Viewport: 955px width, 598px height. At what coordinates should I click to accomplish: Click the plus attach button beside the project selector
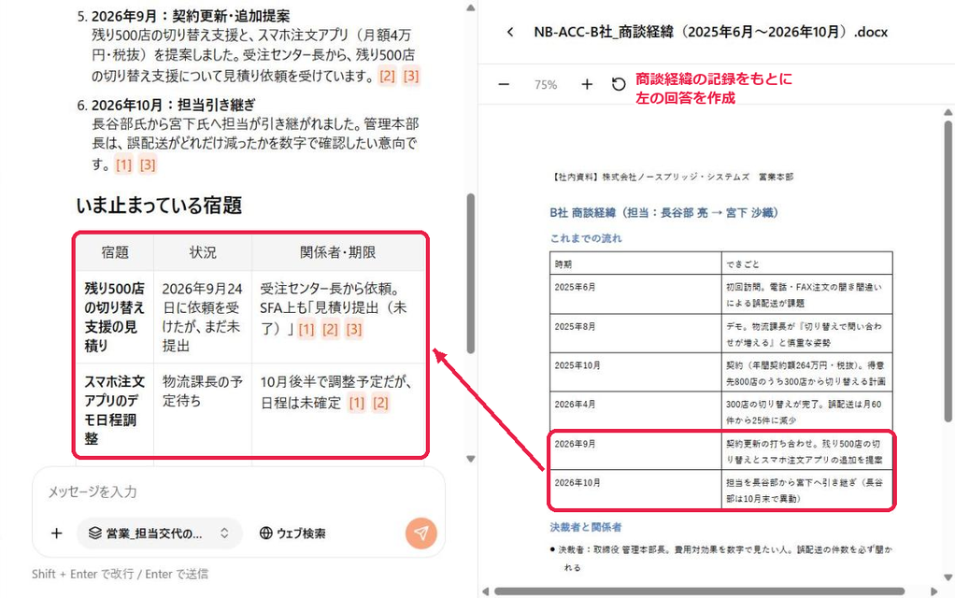(57, 534)
